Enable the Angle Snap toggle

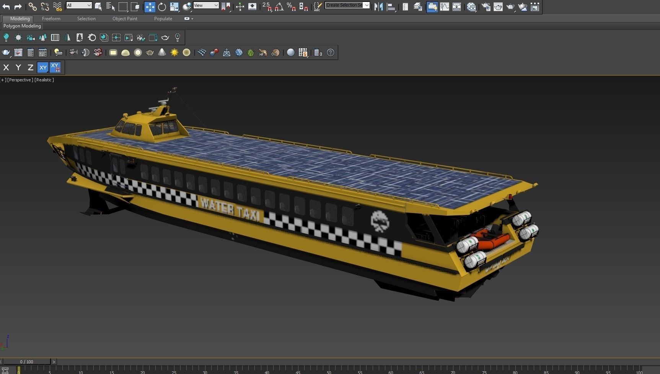coord(279,6)
